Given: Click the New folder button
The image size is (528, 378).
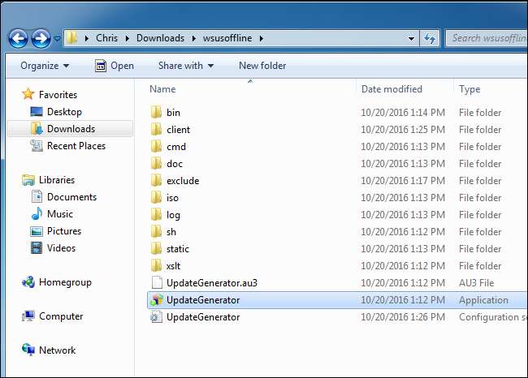Looking at the screenshot, I should 262,66.
